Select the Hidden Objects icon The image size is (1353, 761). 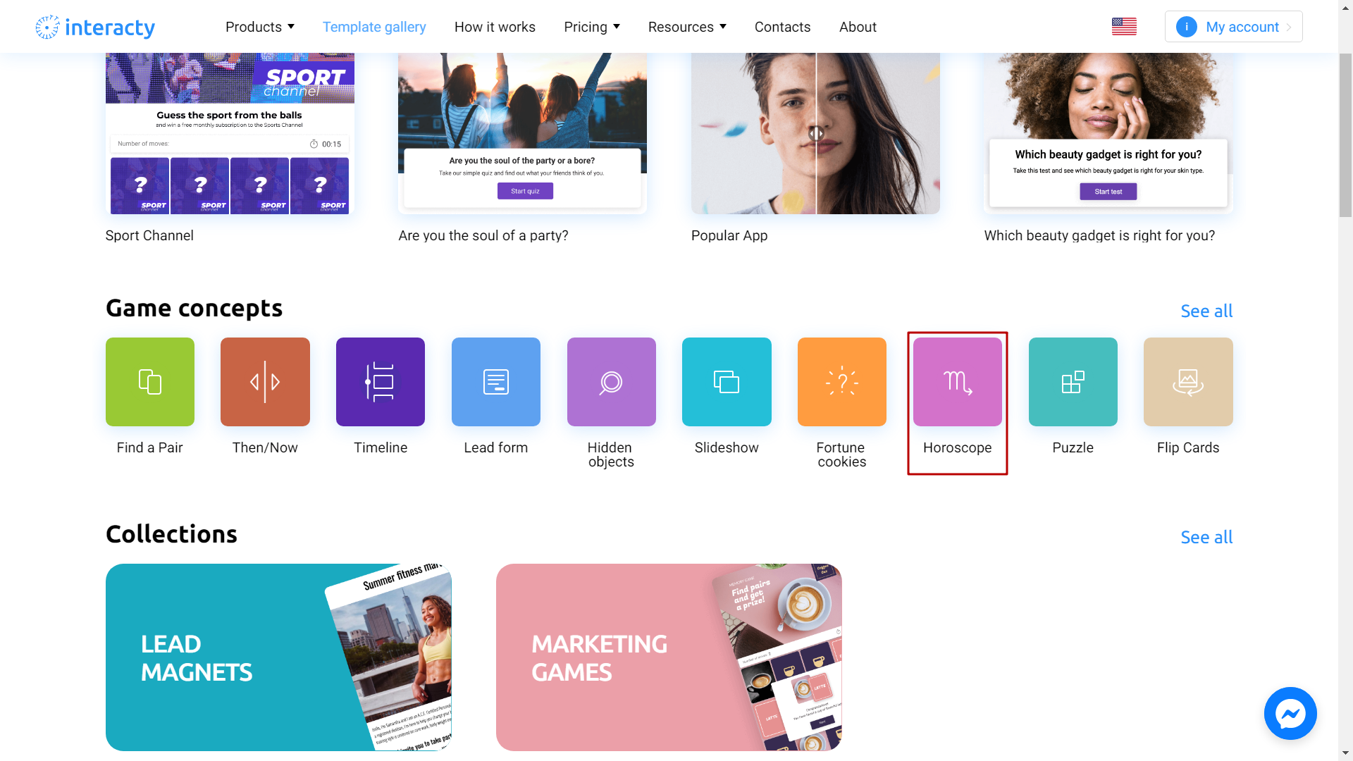coord(612,382)
